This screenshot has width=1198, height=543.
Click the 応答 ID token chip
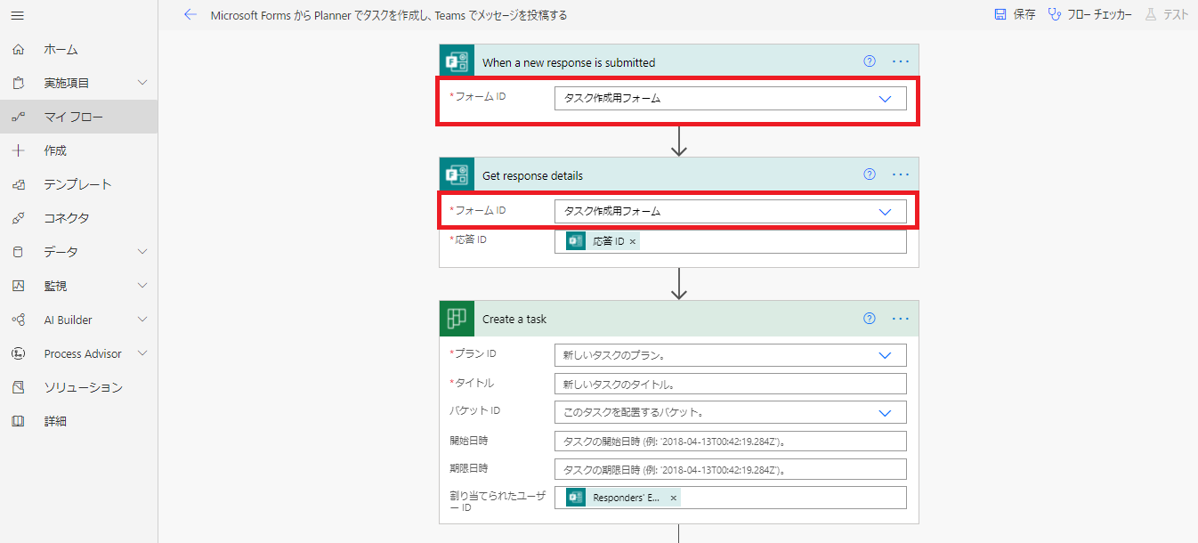tap(603, 241)
